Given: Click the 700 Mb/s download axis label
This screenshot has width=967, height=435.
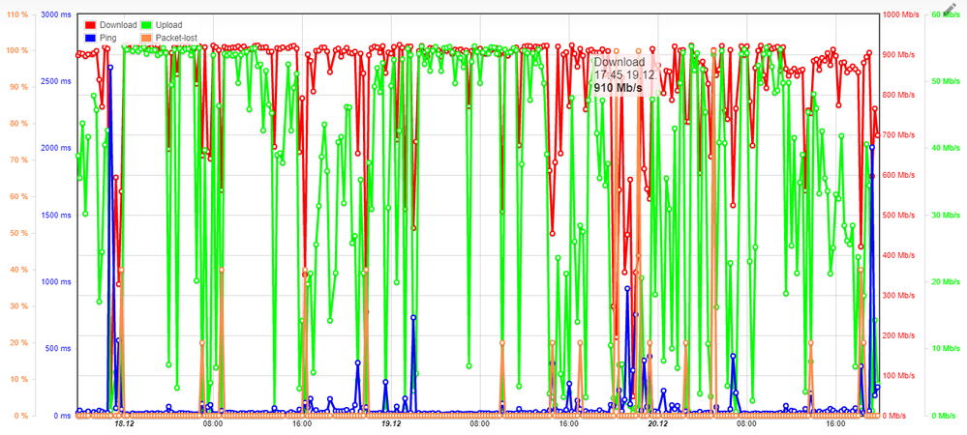Looking at the screenshot, I should point(897,134).
